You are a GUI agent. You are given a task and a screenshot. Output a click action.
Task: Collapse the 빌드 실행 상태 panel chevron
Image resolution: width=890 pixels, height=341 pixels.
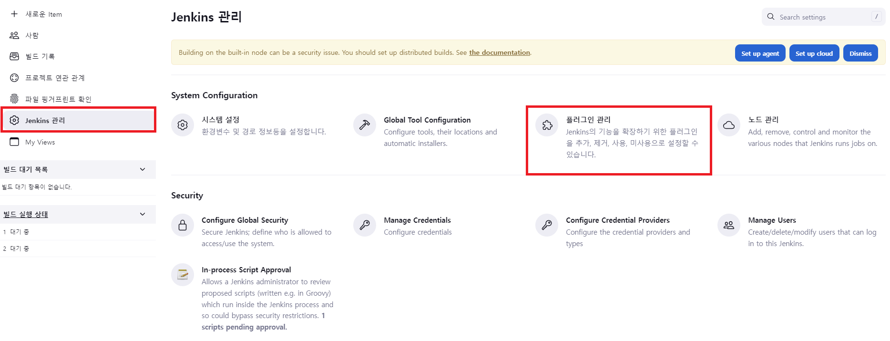143,214
